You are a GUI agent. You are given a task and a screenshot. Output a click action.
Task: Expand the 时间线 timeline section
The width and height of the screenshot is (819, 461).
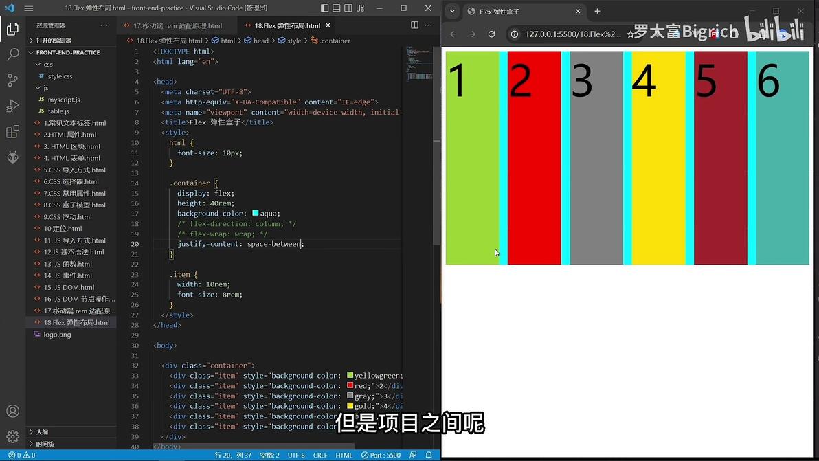pyautogui.click(x=71, y=444)
